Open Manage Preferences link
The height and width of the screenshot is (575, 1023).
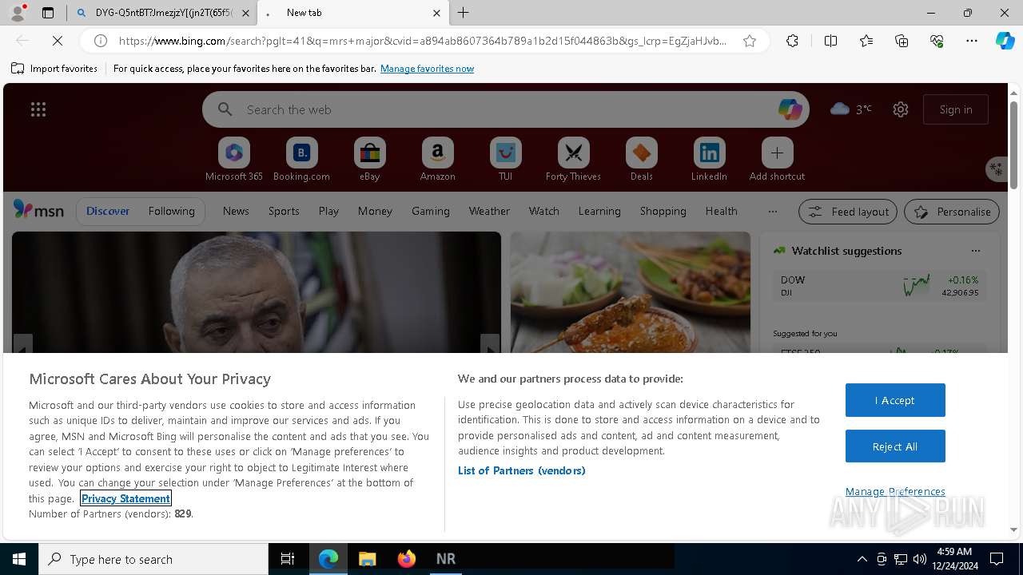coord(895,491)
